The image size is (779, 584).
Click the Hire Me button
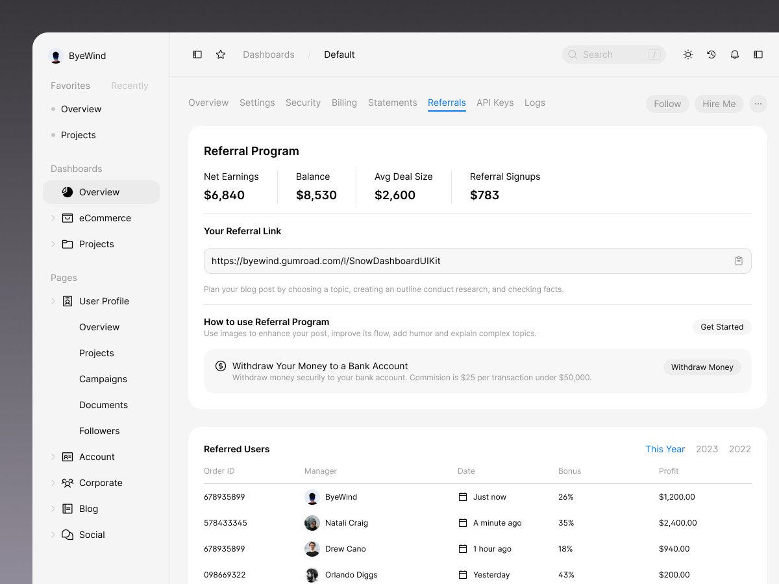click(719, 104)
